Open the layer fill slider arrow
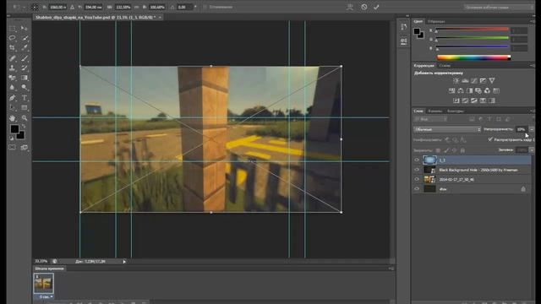Viewport: 541px width, 304px height. [532, 150]
